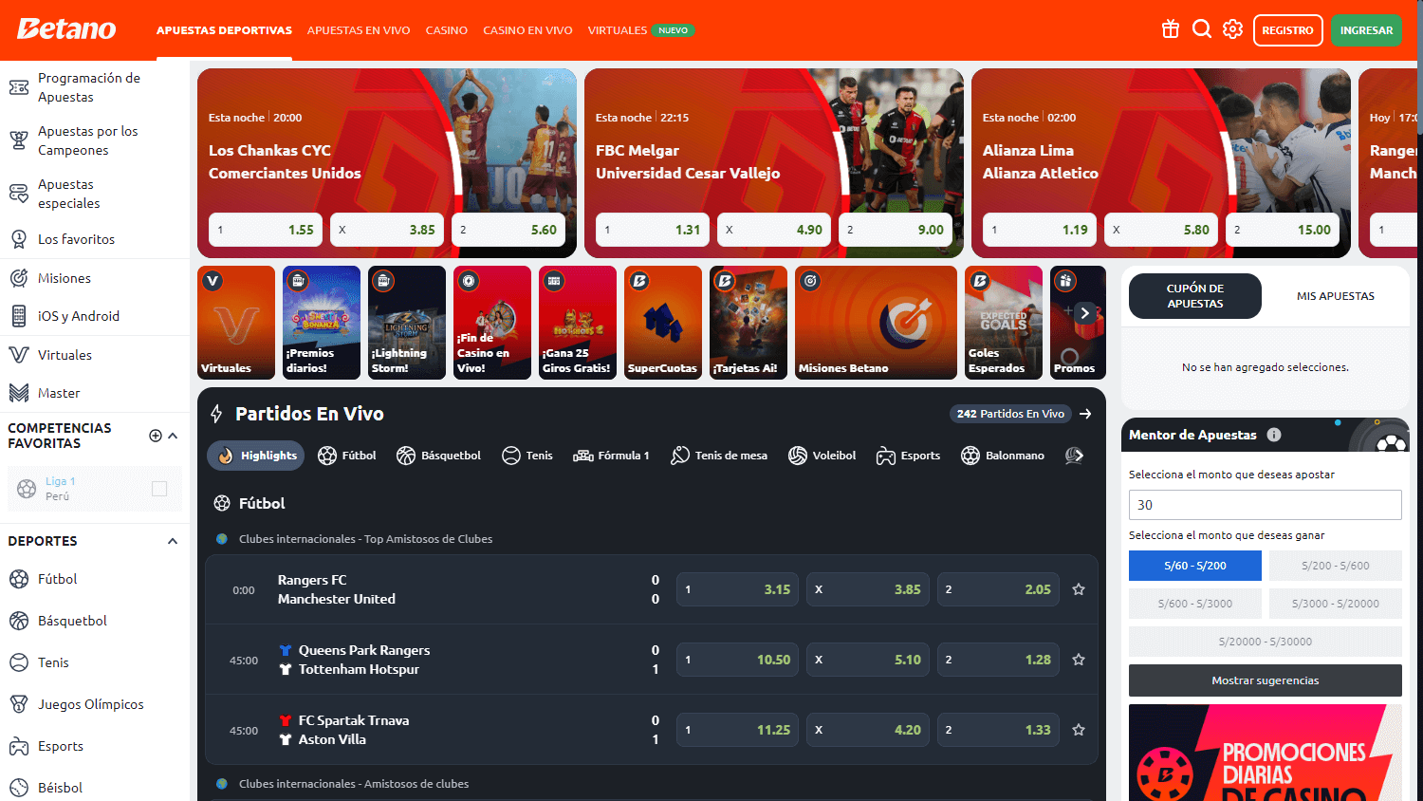This screenshot has width=1423, height=801.
Task: Collapse the Deportes section
Action: pyautogui.click(x=173, y=541)
